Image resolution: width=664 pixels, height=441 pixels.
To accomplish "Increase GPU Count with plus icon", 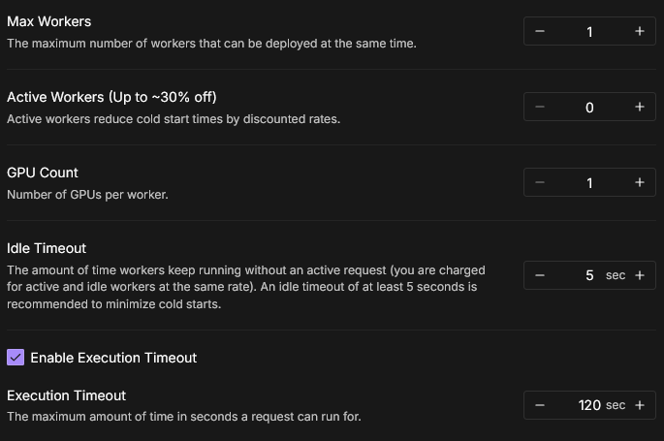I will [x=639, y=182].
